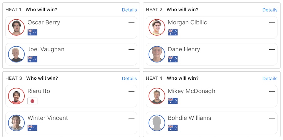Click Australian flag under Mikey McDonagh
Image resolution: width=283 pixels, height=140 pixels.
point(173,101)
